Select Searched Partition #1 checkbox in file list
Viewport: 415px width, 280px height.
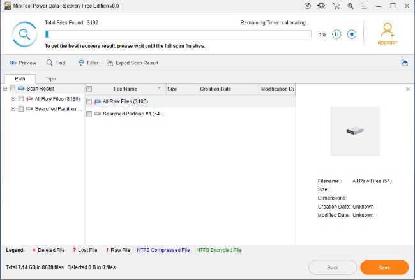point(89,114)
